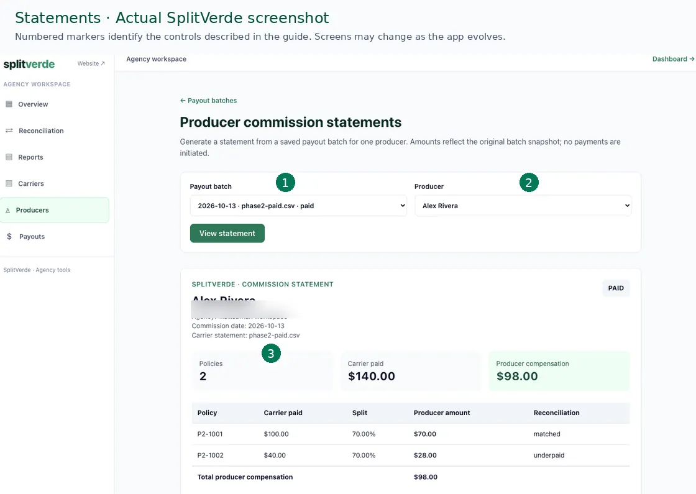Open Payouts from the sidebar

pos(55,237)
